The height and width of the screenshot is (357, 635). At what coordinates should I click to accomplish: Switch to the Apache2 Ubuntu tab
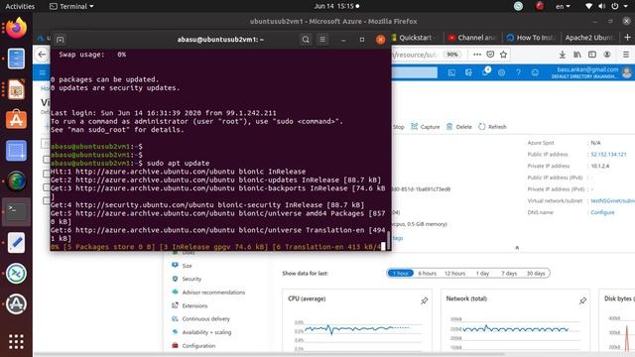(x=590, y=38)
